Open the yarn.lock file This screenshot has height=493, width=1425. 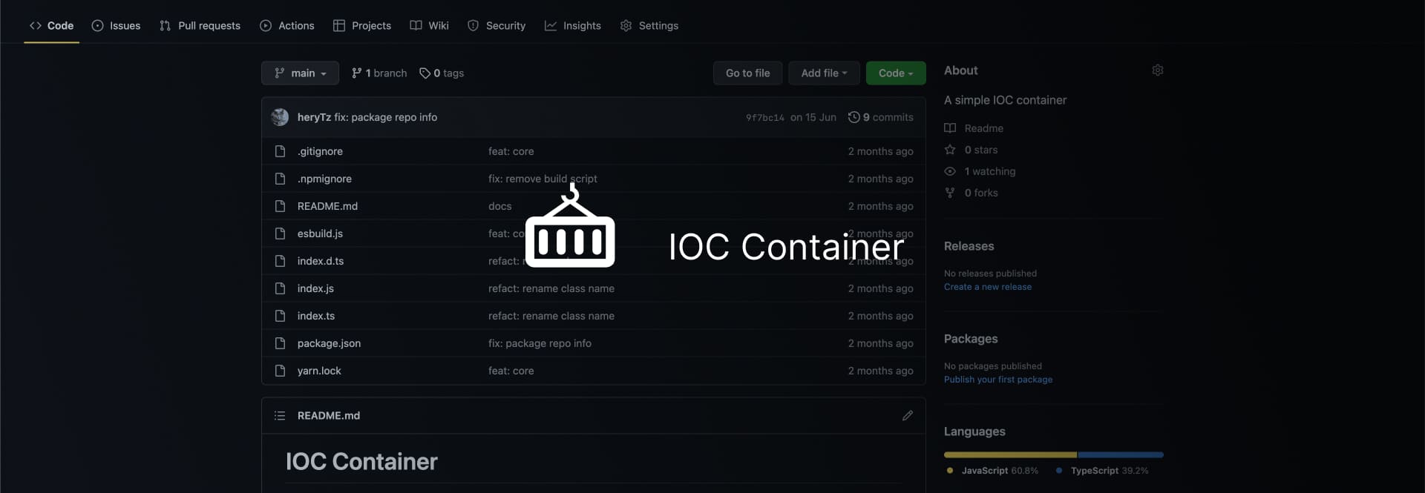pos(319,371)
